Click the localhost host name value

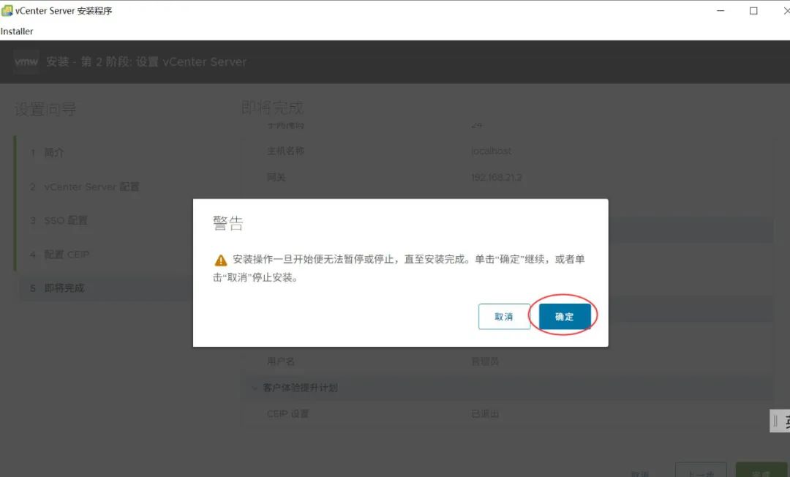click(x=492, y=151)
